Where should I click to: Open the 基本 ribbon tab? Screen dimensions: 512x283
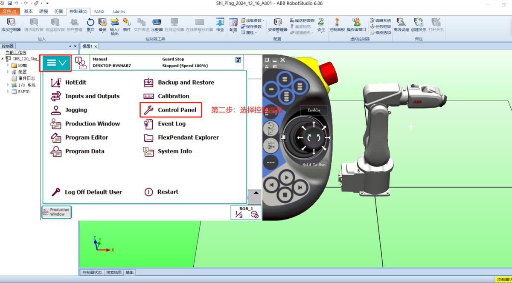tap(28, 11)
